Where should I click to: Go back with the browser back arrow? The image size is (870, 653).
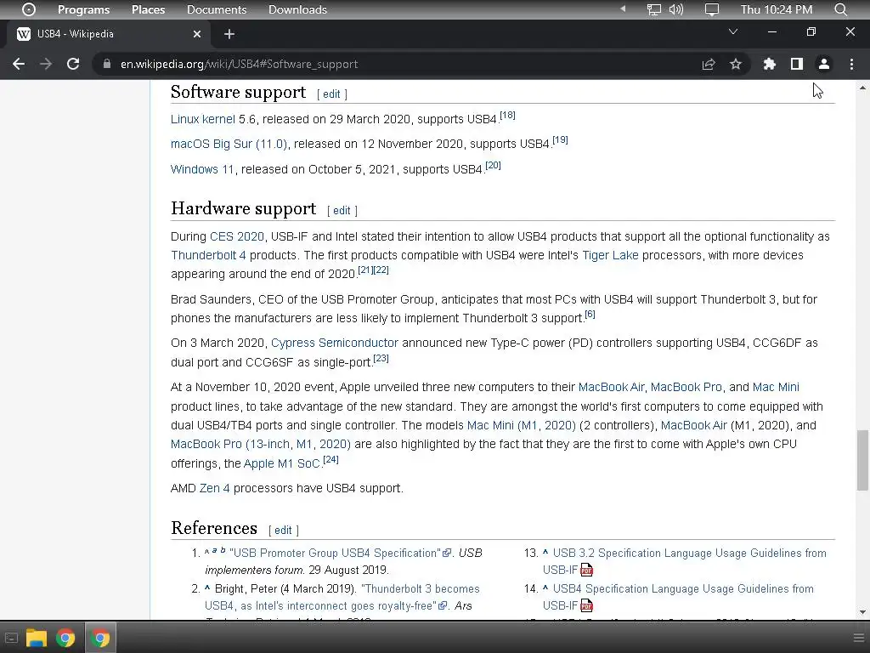(x=19, y=64)
